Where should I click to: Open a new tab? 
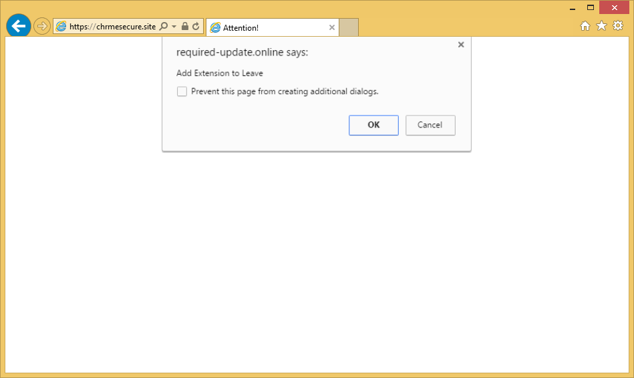coord(349,27)
